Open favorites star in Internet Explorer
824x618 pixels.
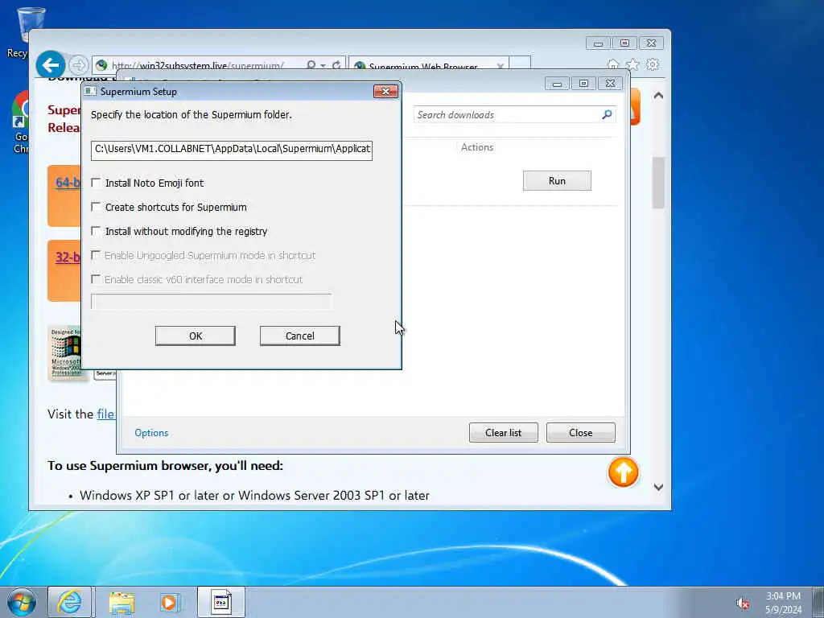[x=632, y=64]
